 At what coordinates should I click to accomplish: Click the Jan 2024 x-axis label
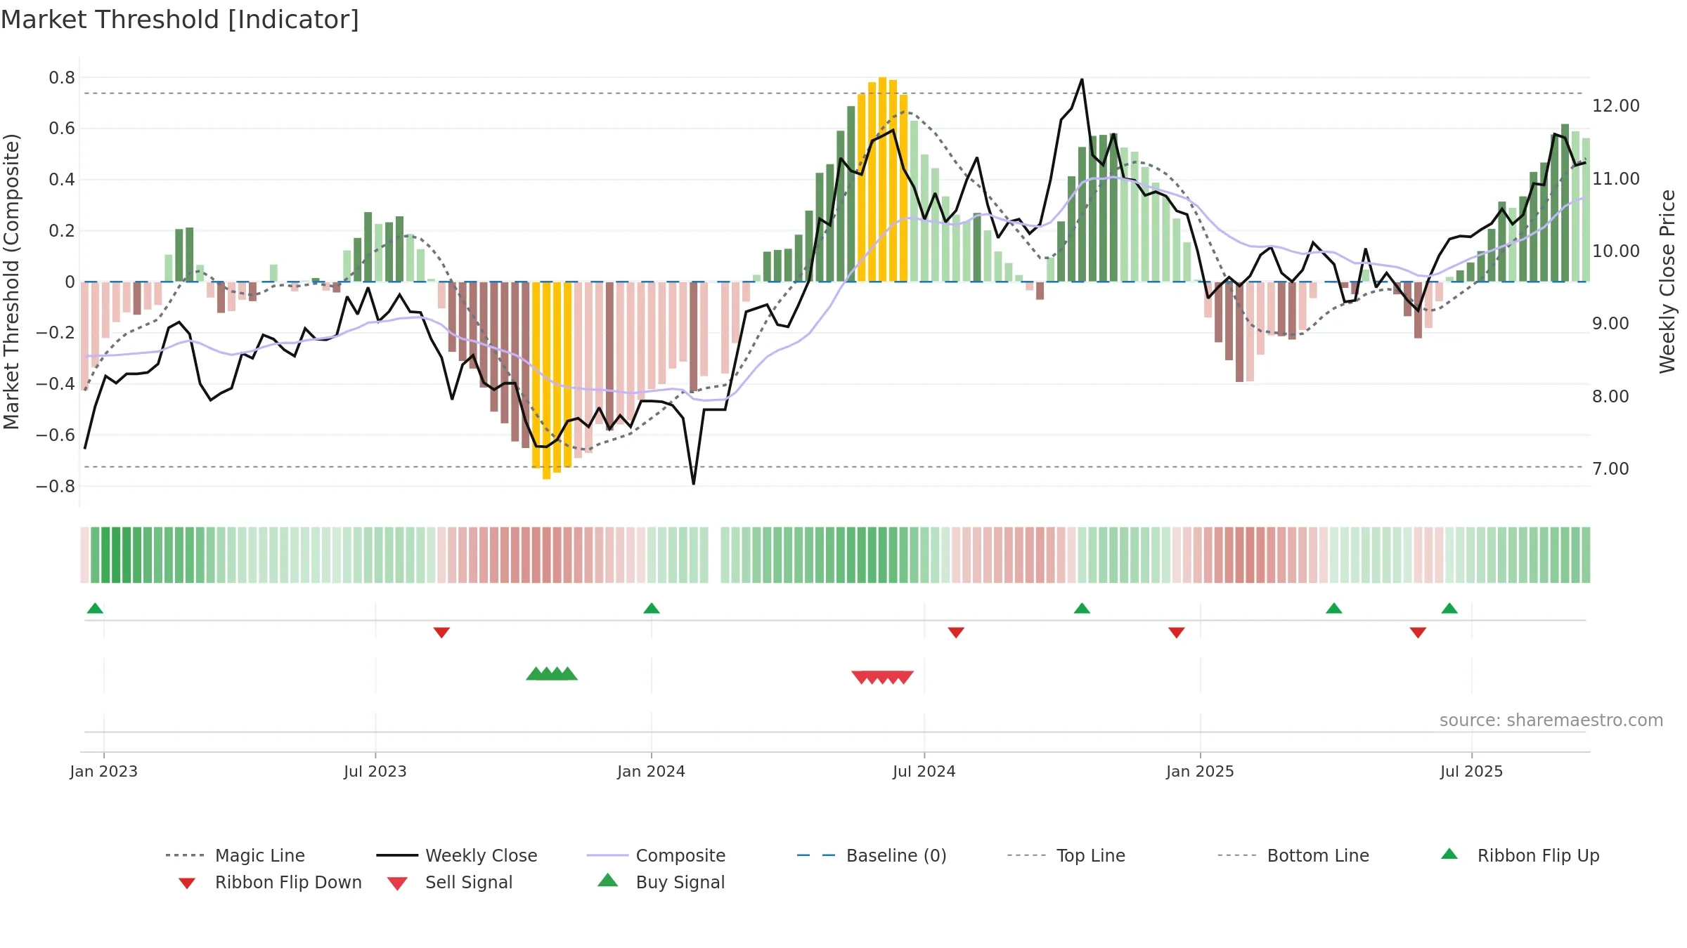[x=652, y=771]
